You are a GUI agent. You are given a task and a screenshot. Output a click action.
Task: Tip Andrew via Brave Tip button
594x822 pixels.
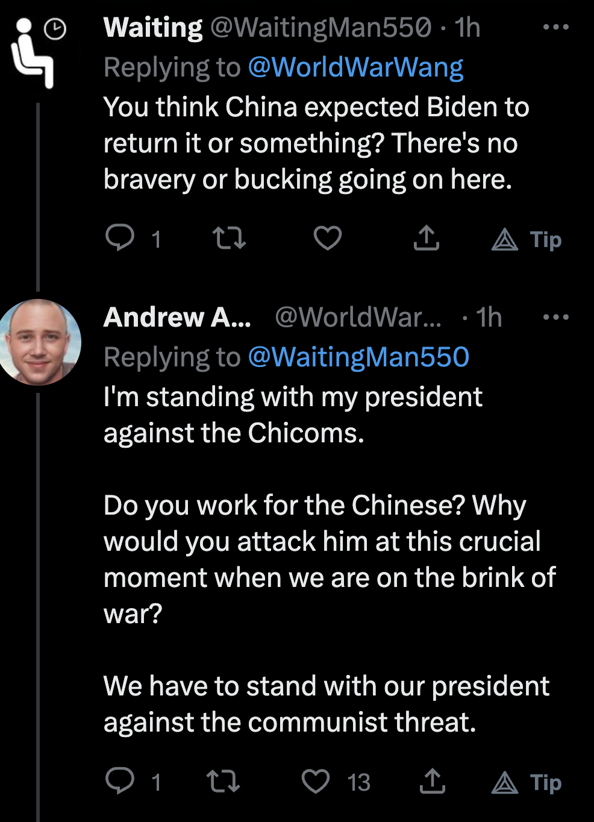527,783
